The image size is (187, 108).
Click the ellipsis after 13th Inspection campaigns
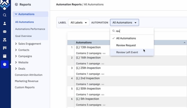point(104,53)
